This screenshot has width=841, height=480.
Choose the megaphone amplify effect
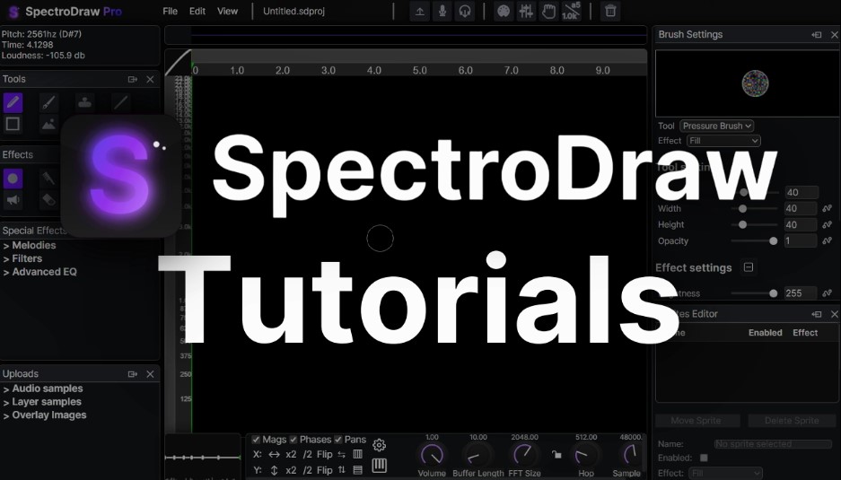[13, 200]
